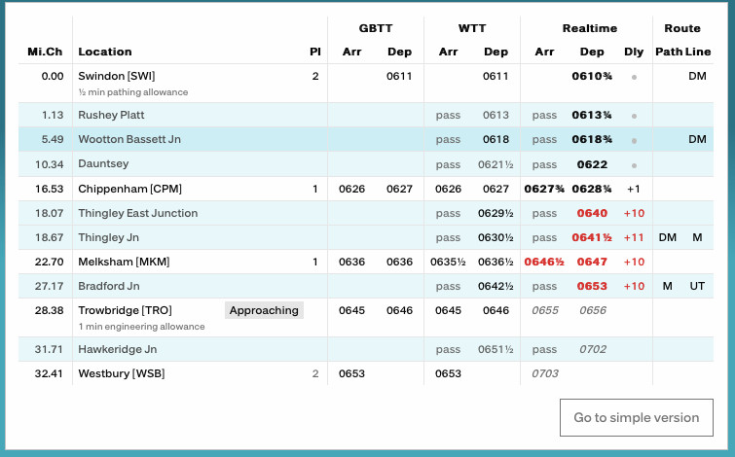The image size is (735, 457).
Task: Click the Dauntsey location name
Action: pos(103,164)
